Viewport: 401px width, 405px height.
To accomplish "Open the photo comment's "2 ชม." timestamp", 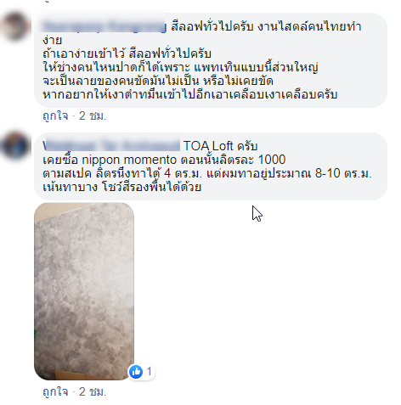I will tap(93, 391).
